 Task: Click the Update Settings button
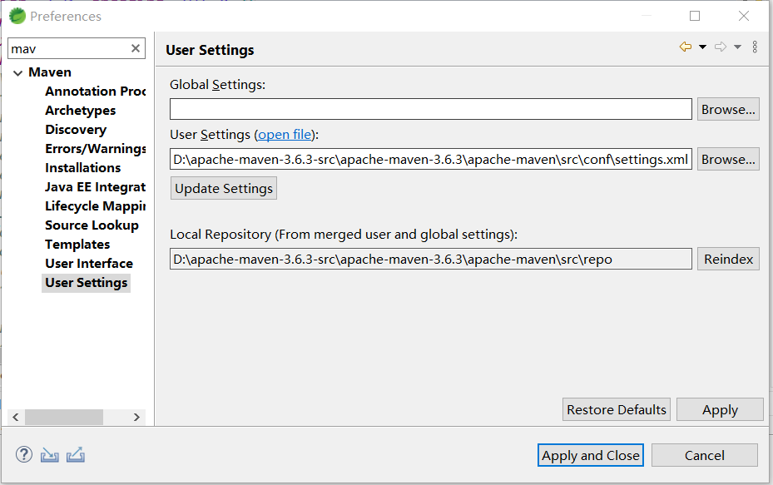click(x=224, y=188)
